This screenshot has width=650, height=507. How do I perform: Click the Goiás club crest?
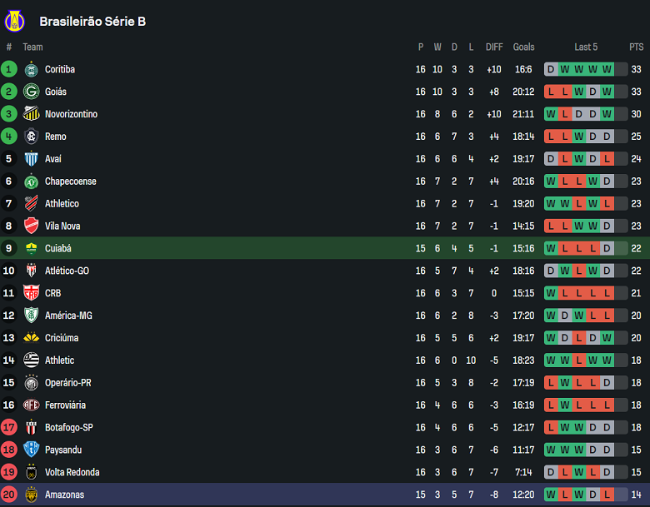pos(31,92)
